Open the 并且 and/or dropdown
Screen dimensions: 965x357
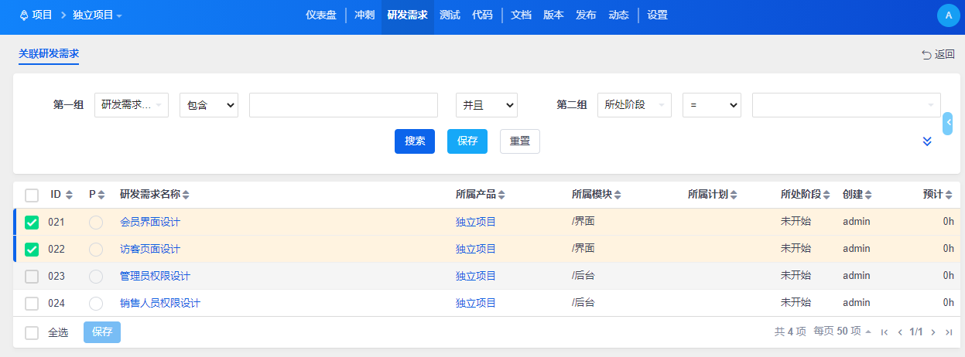tap(486, 105)
